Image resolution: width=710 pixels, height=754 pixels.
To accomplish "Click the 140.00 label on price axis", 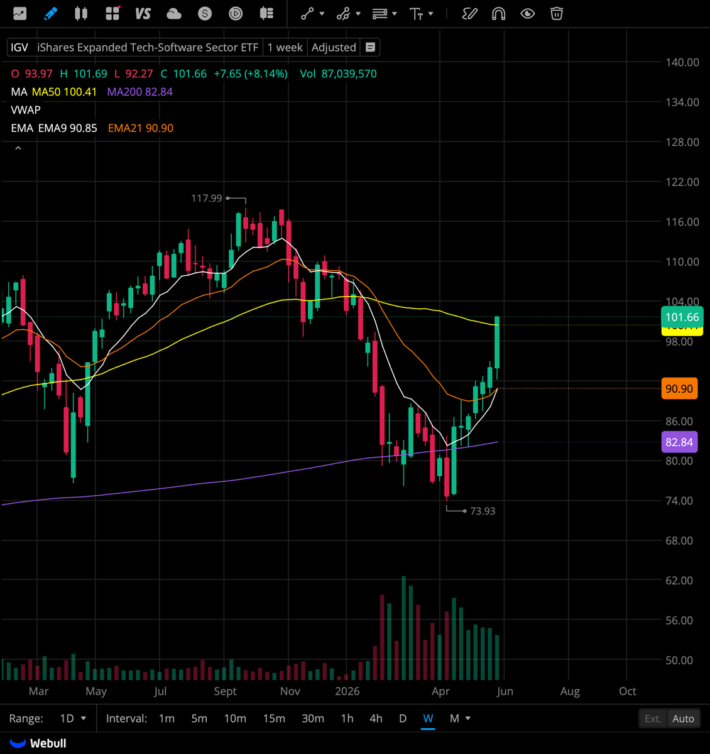I will click(682, 62).
